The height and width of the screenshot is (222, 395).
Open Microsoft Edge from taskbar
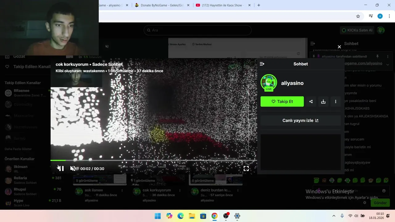181,216
